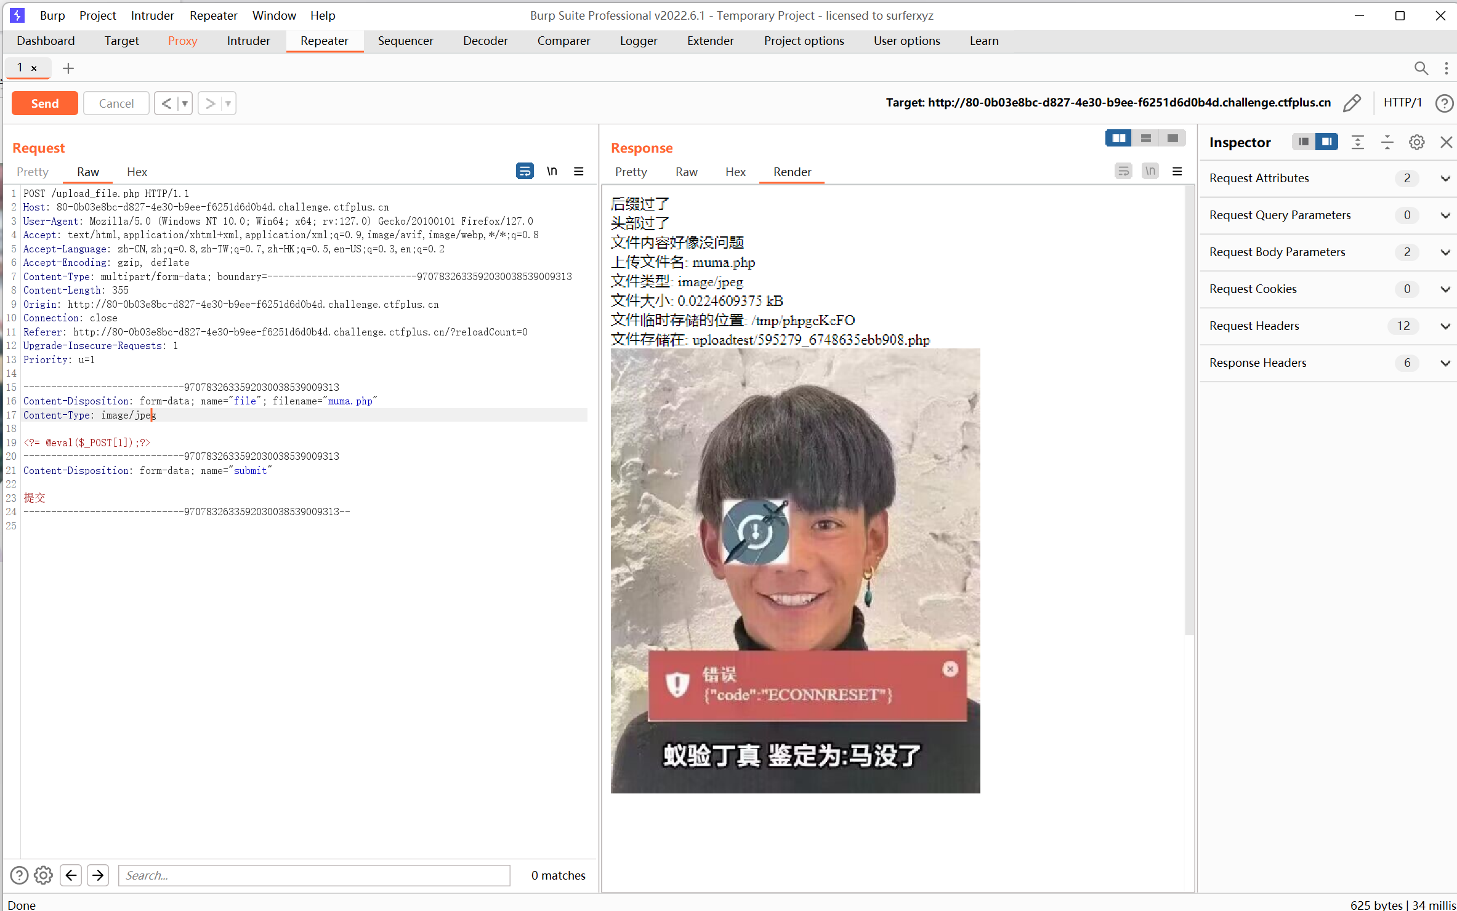Toggle \n display in Response panel
1457x911 pixels.
pos(1150,171)
